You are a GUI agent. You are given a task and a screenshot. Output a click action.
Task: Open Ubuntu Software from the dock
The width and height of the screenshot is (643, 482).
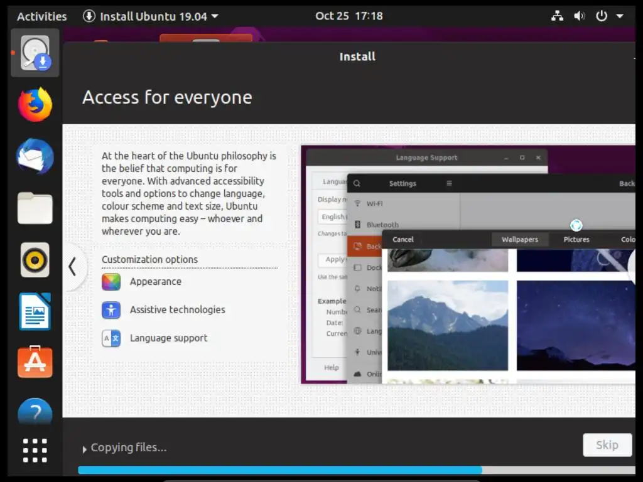click(35, 362)
